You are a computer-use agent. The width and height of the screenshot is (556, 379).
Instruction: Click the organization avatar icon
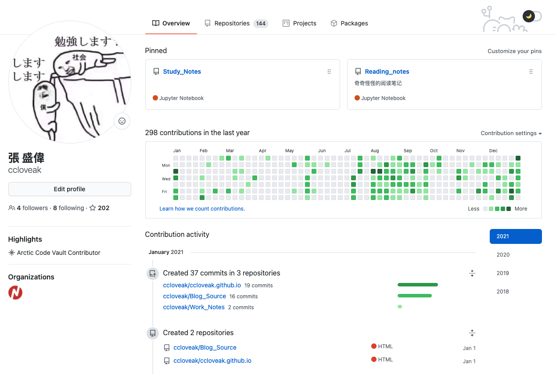[15, 293]
